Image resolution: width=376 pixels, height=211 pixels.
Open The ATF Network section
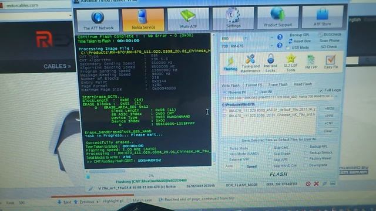[x=98, y=21]
